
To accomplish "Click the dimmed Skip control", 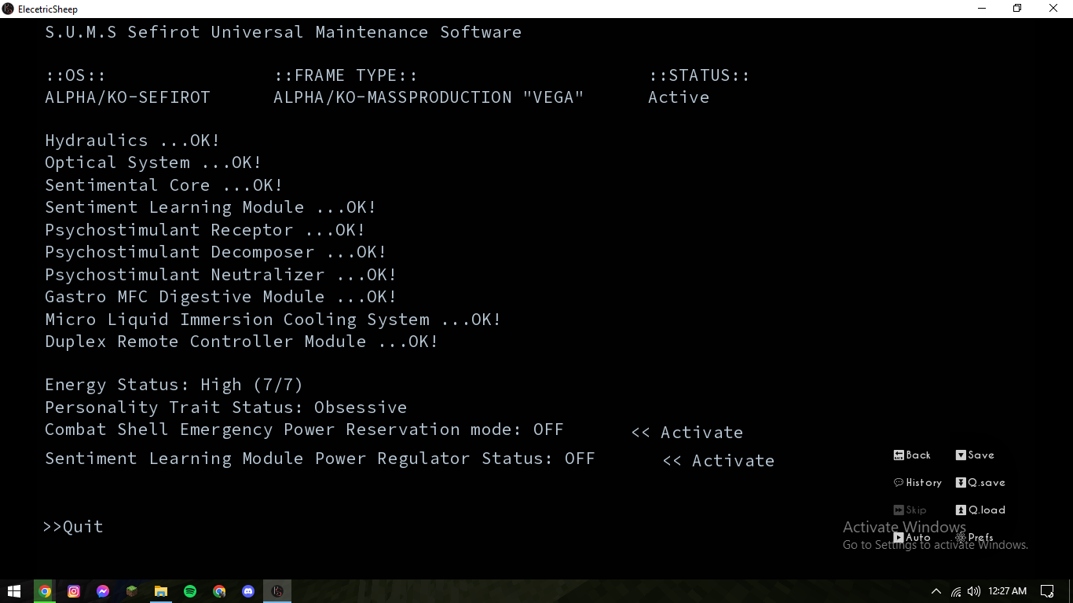I will [x=910, y=510].
